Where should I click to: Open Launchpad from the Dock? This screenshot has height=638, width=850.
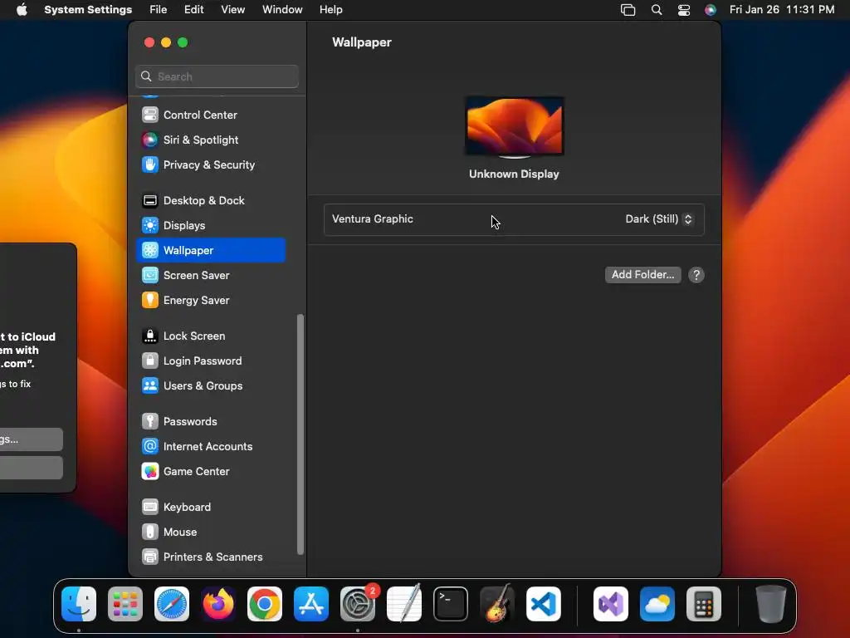pyautogui.click(x=125, y=604)
